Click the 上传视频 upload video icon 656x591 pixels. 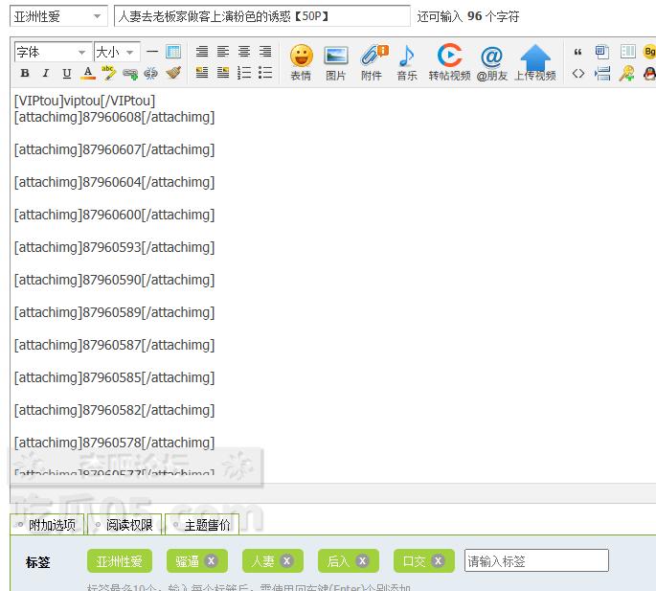[535, 62]
